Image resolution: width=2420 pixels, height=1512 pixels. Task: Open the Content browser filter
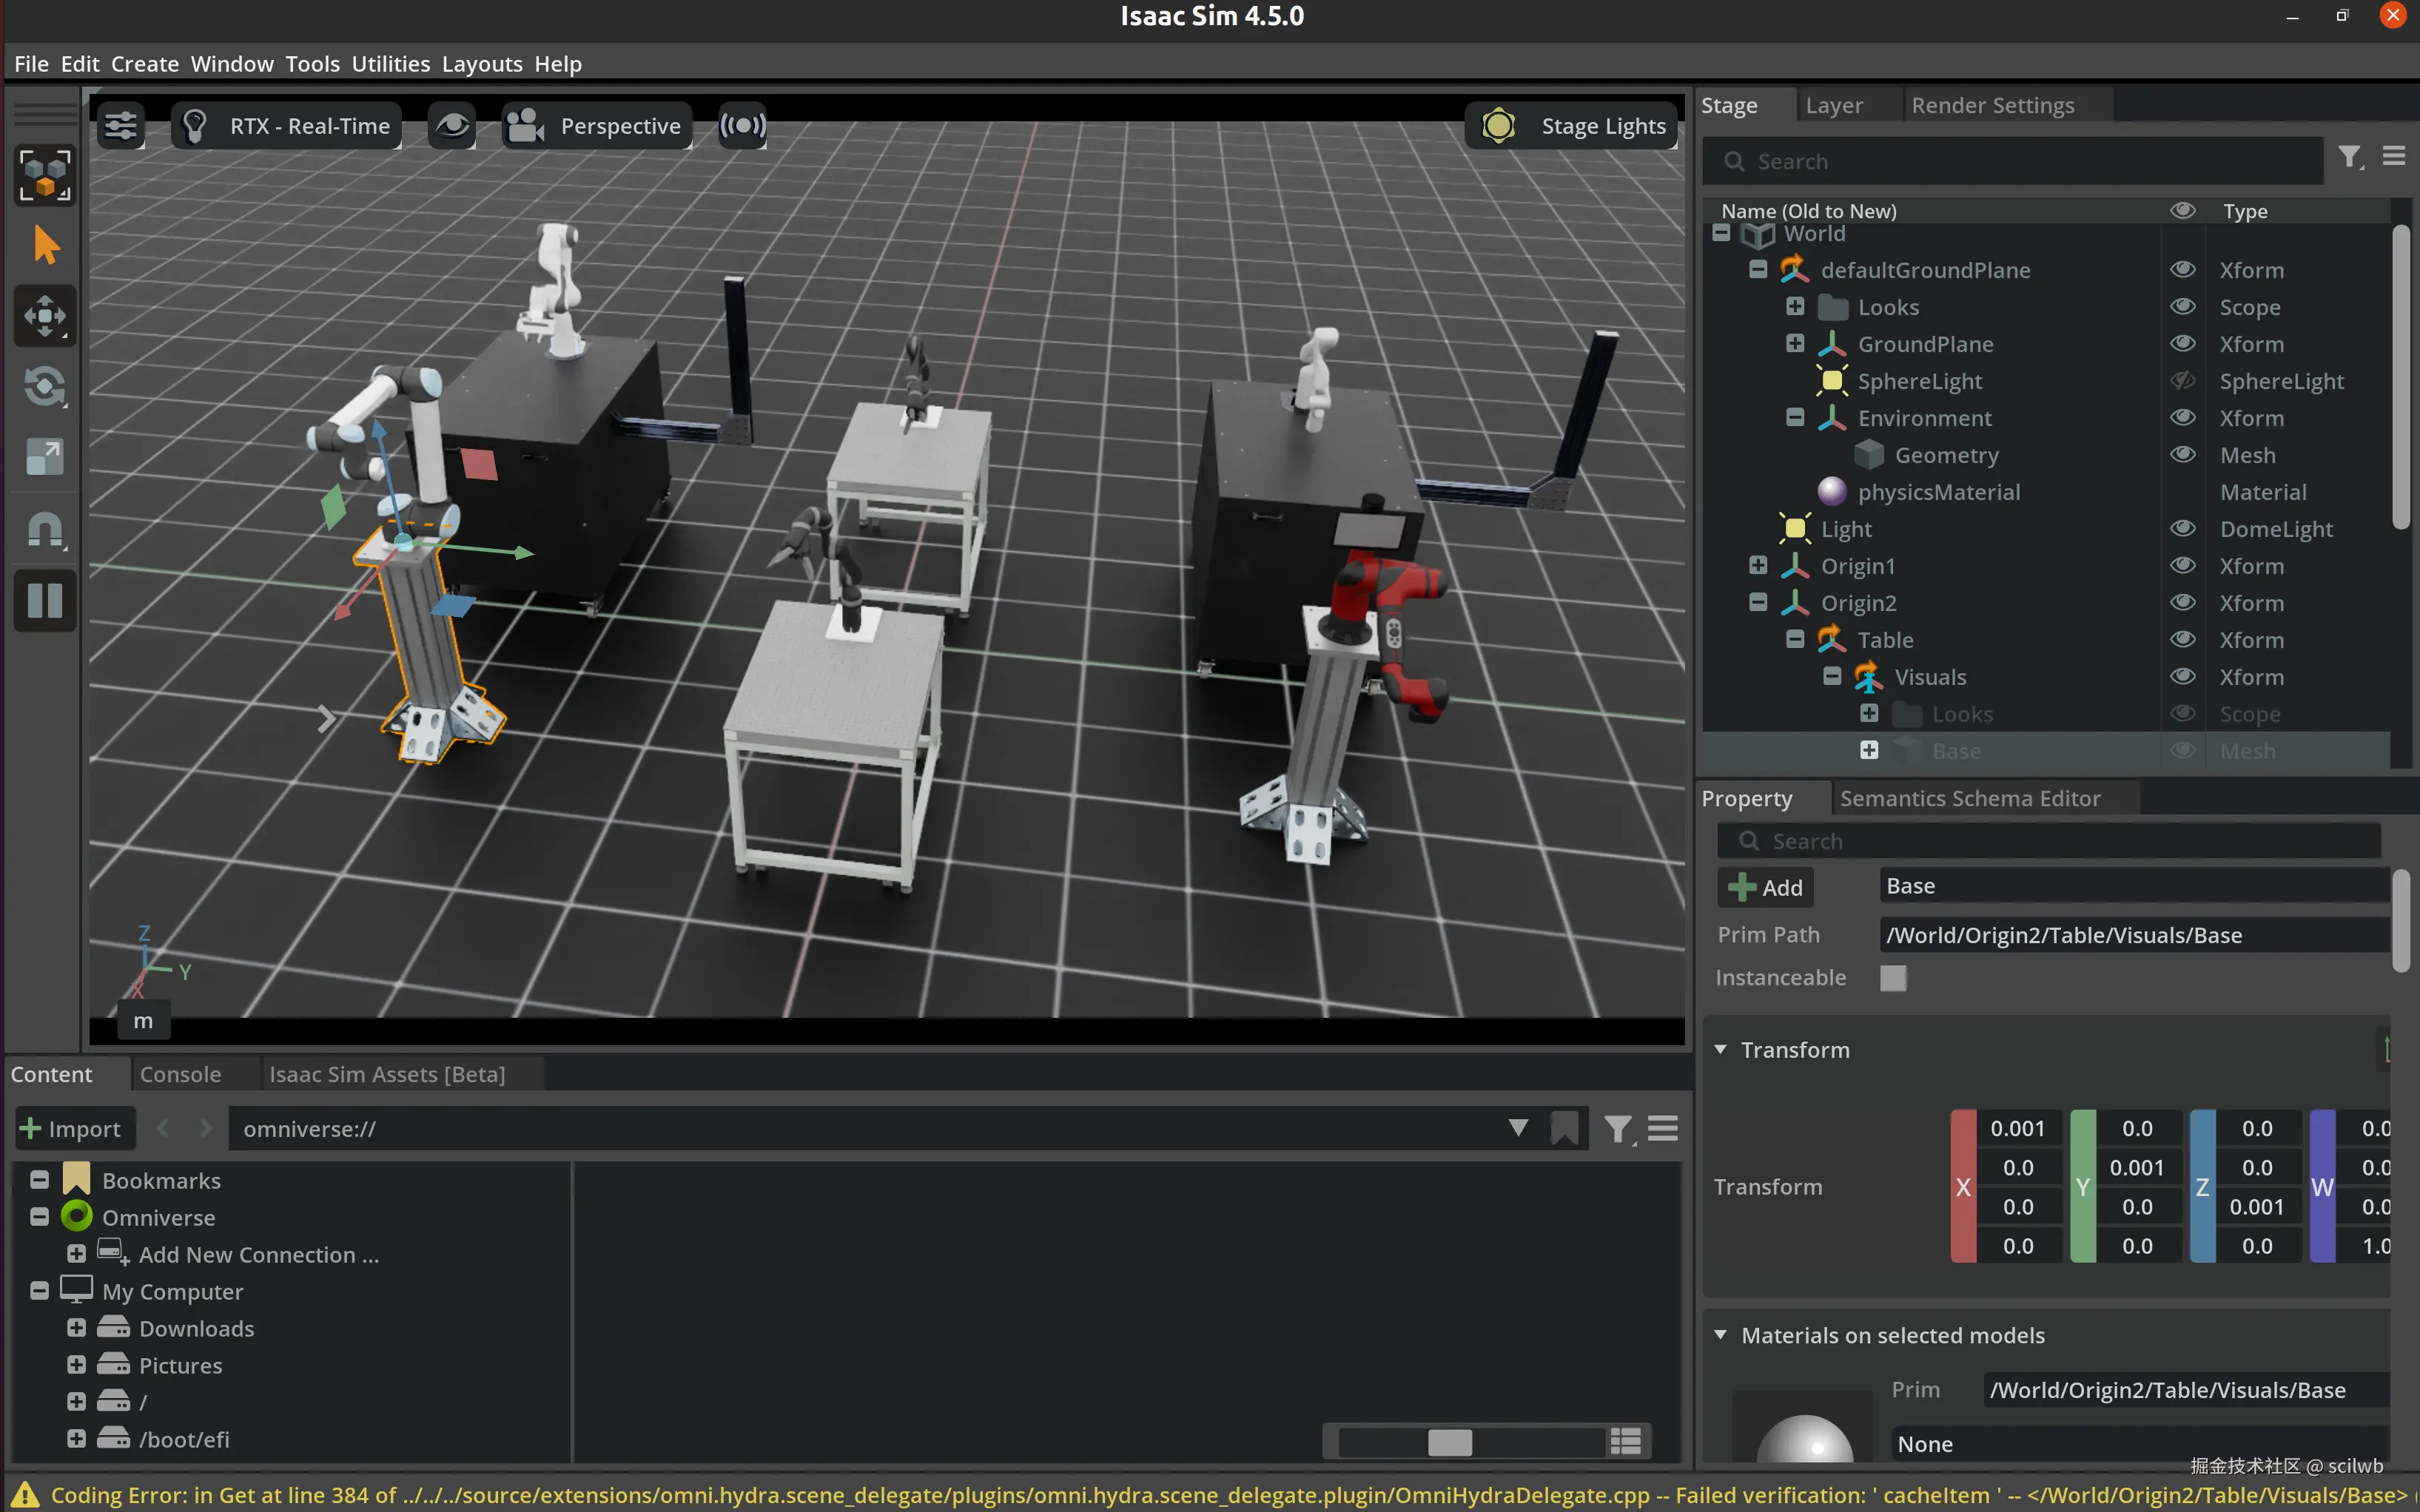(x=1618, y=1129)
